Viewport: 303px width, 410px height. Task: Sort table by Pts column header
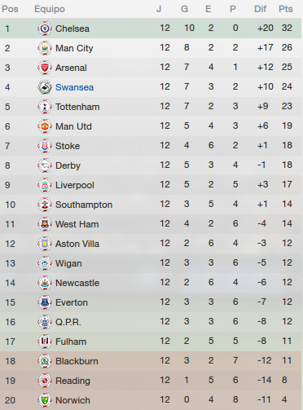286,9
